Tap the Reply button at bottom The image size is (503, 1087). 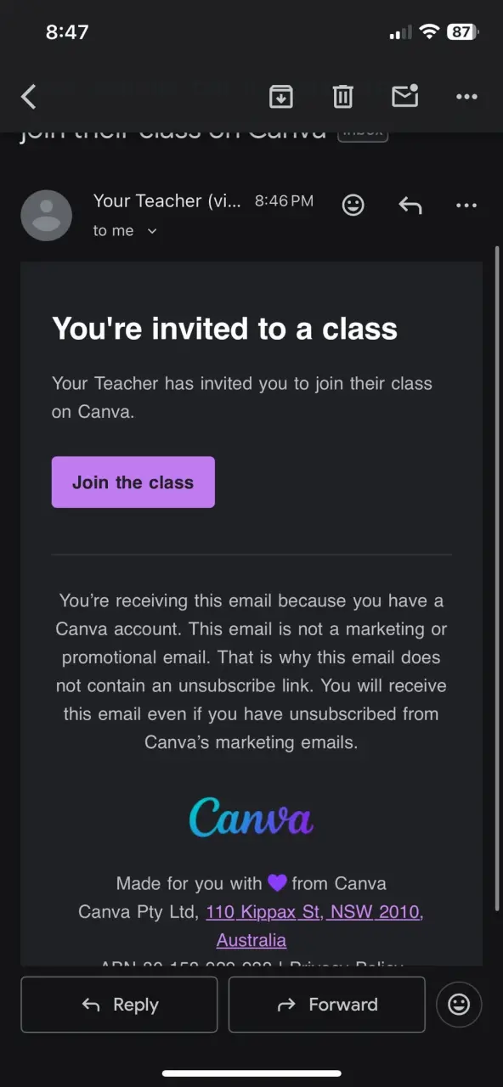(119, 1005)
